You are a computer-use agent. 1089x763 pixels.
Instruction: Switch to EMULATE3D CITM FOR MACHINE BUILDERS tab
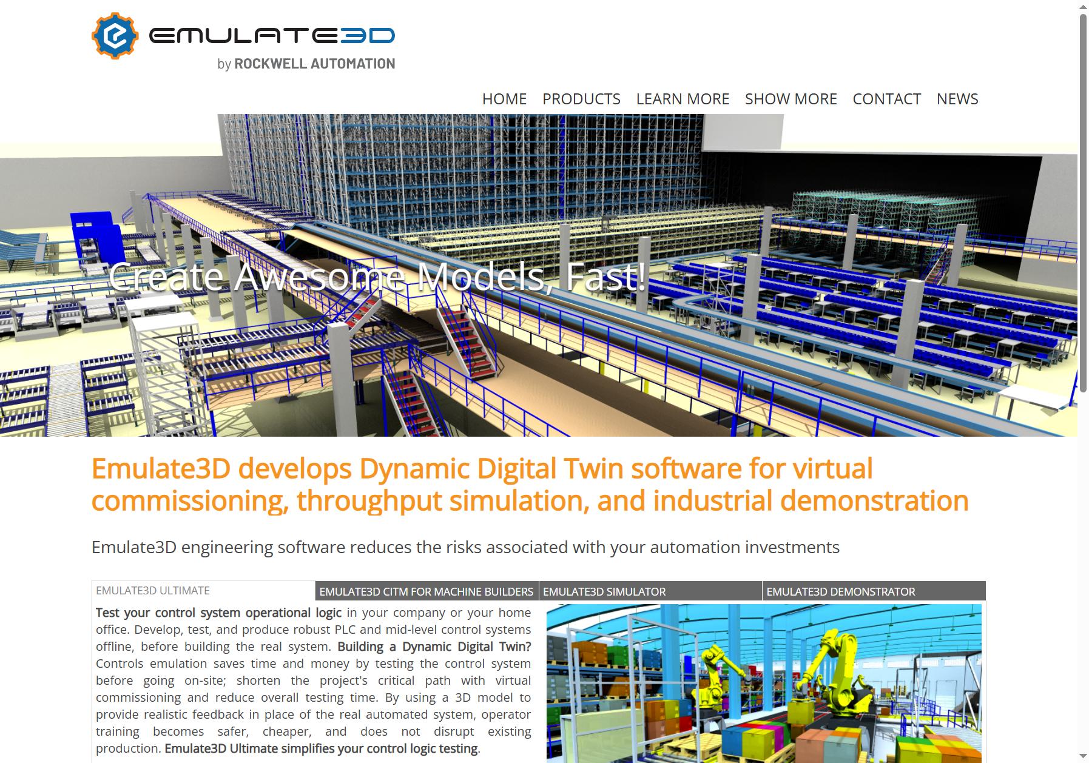426,591
